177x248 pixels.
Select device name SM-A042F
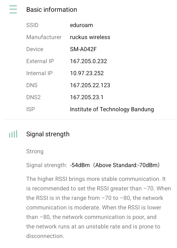coord(83,49)
